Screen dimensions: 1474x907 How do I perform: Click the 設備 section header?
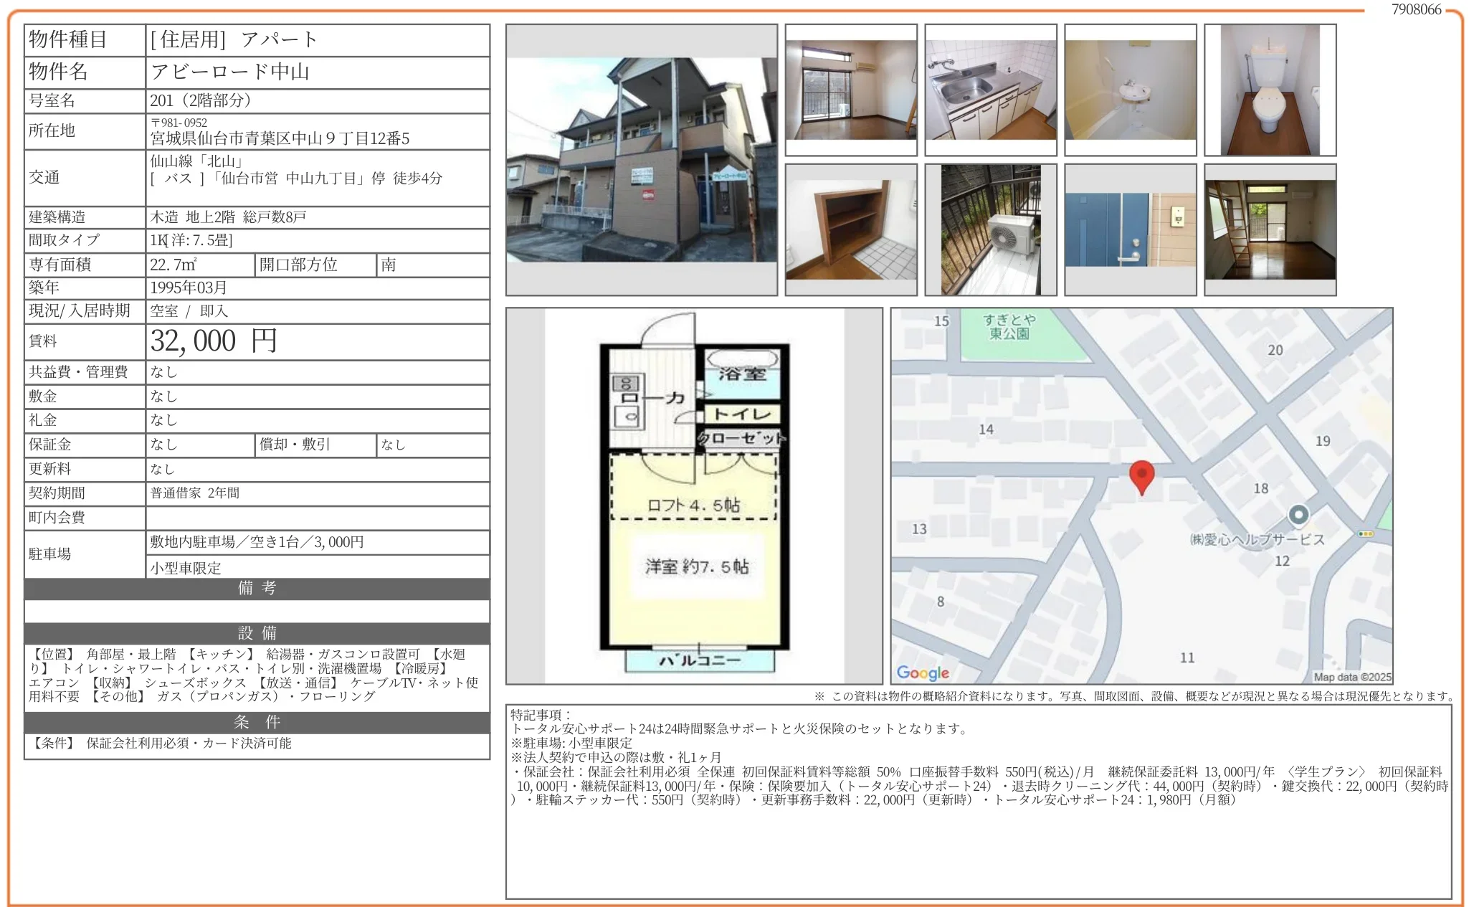click(x=257, y=633)
